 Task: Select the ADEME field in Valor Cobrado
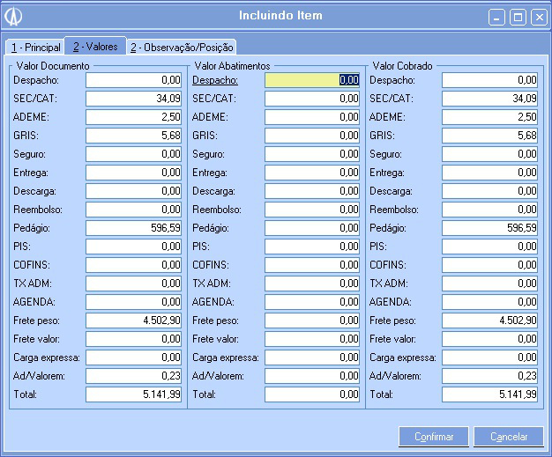point(489,117)
